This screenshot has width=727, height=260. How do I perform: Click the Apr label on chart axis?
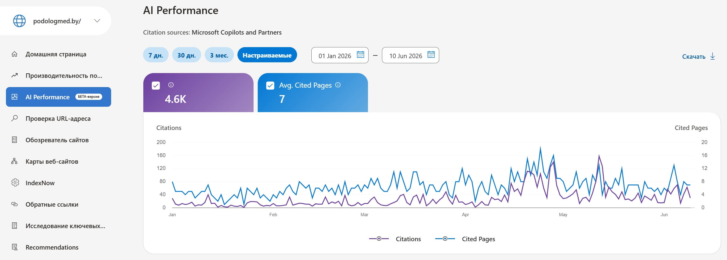[465, 215]
